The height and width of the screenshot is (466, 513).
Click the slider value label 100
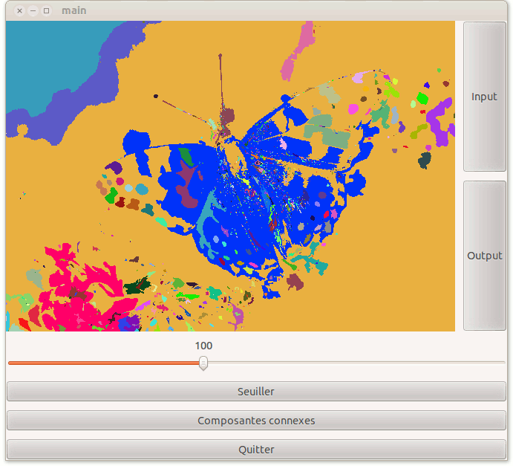pos(203,346)
